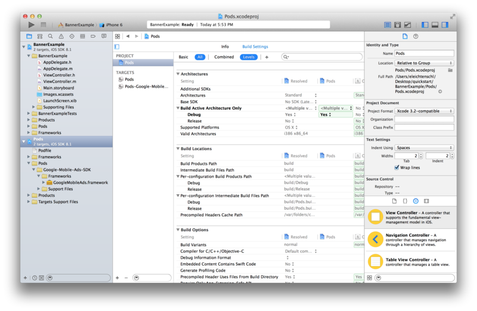Screen dimensions: 477x311
Task: Toggle the Levels view pill
Action: (x=249, y=57)
